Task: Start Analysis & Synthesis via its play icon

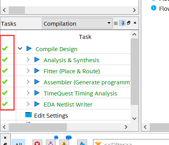Action: 37,59
